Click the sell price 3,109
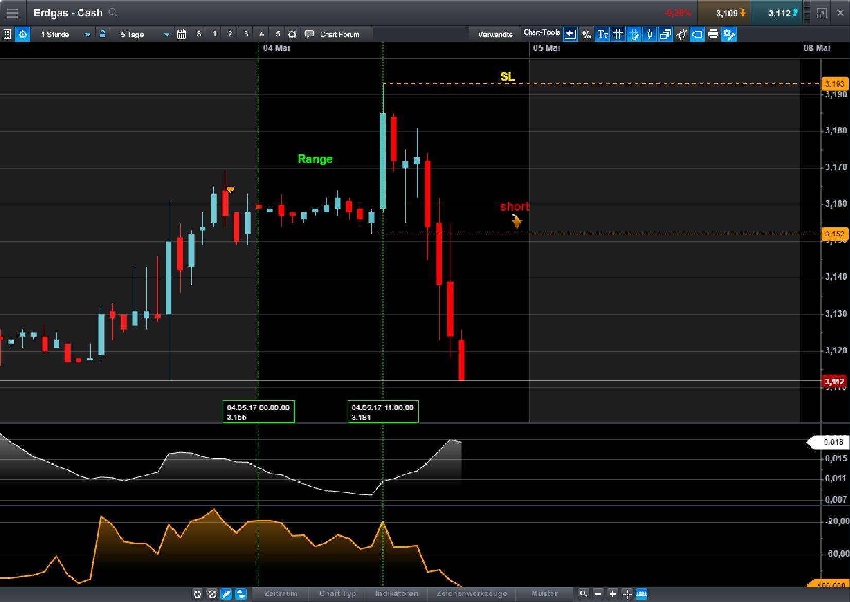This screenshot has height=602, width=850. point(723,13)
